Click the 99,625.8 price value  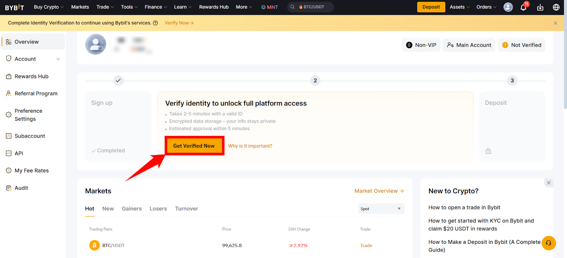232,245
